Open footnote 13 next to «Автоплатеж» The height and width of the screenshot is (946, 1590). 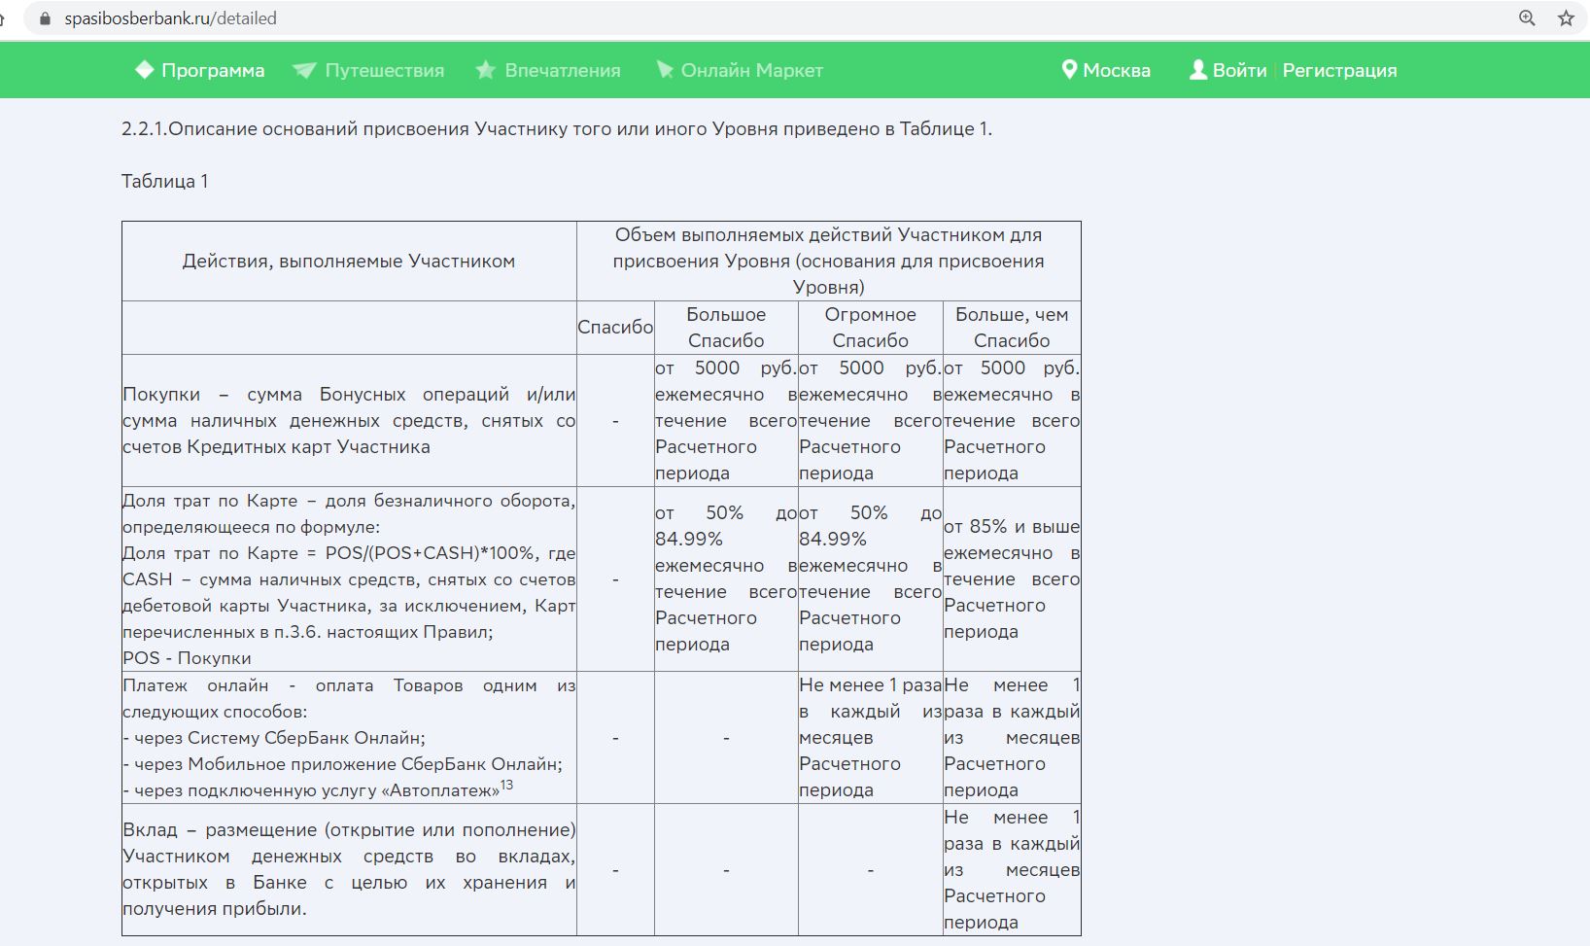506,785
